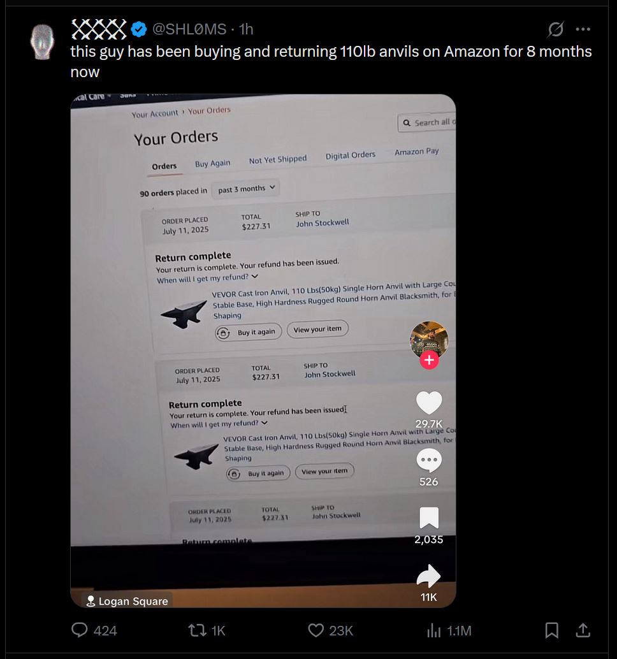The height and width of the screenshot is (659, 617).
Task: Open the Grok explain icon at top right
Action: pyautogui.click(x=556, y=29)
